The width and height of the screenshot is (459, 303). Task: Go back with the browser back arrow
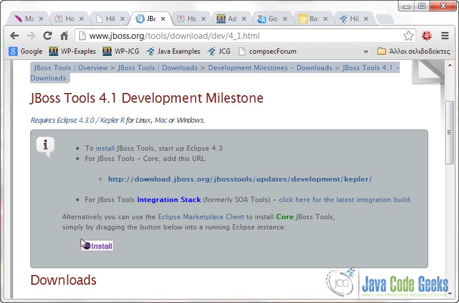coord(14,36)
